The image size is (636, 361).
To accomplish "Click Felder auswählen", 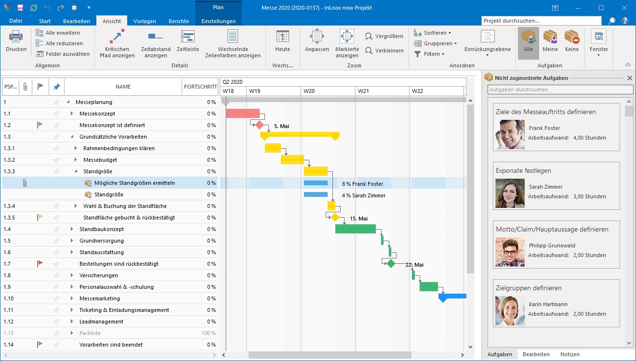I will click(x=63, y=54).
